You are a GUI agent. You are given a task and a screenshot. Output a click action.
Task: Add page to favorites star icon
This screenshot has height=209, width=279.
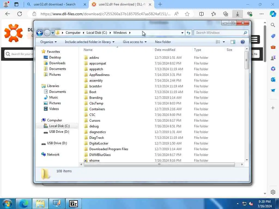[x=187, y=14]
